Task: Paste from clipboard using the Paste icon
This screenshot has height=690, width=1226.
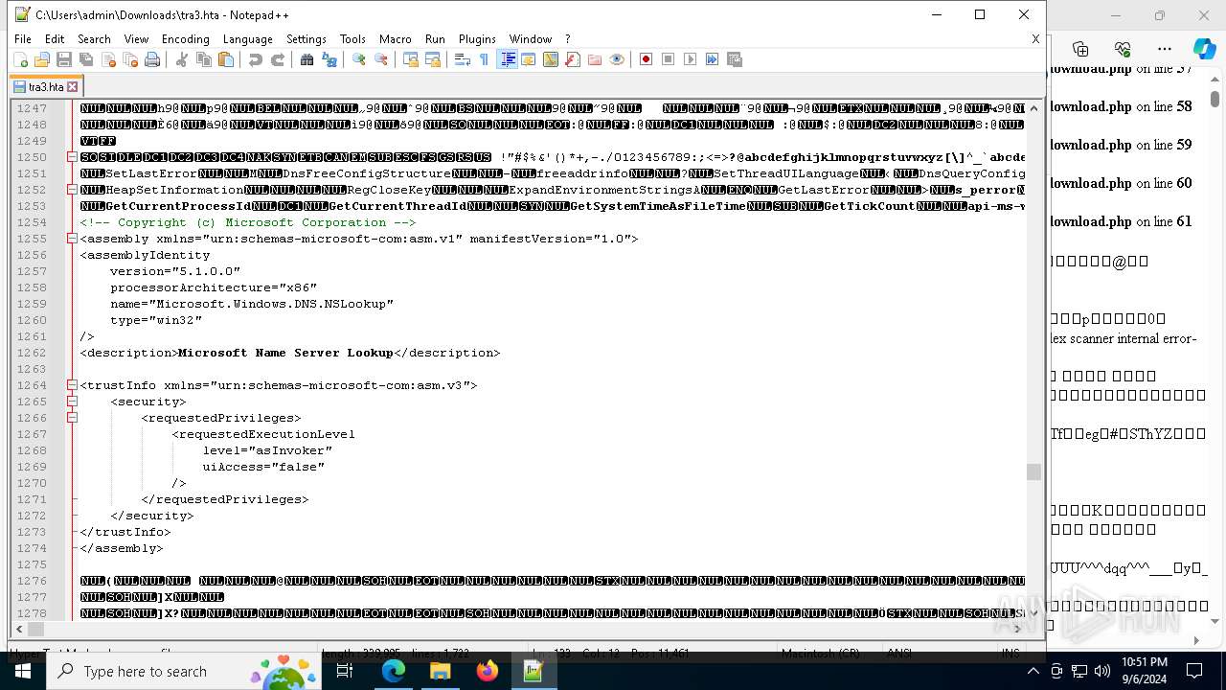Action: [x=226, y=59]
